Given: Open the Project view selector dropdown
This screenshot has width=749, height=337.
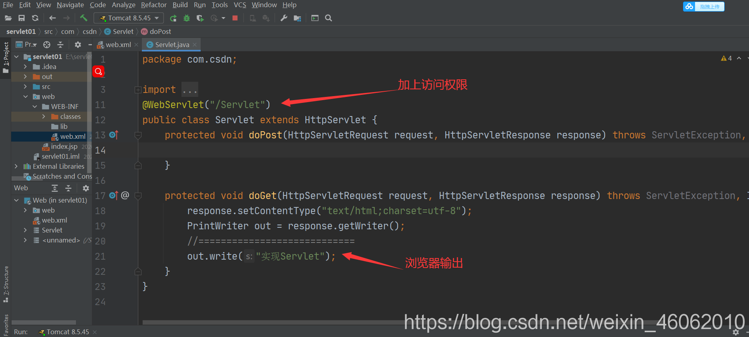Looking at the screenshot, I should [x=26, y=44].
